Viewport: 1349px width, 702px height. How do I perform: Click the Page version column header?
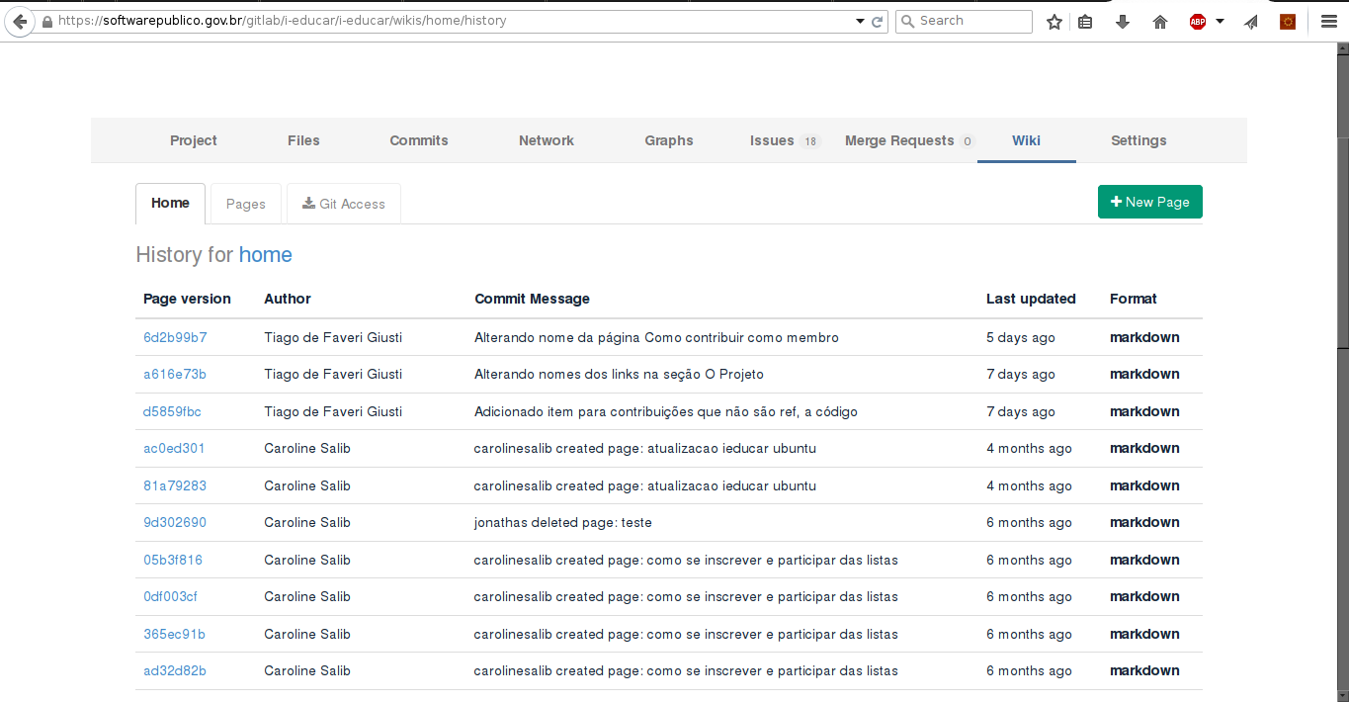pyautogui.click(x=187, y=299)
